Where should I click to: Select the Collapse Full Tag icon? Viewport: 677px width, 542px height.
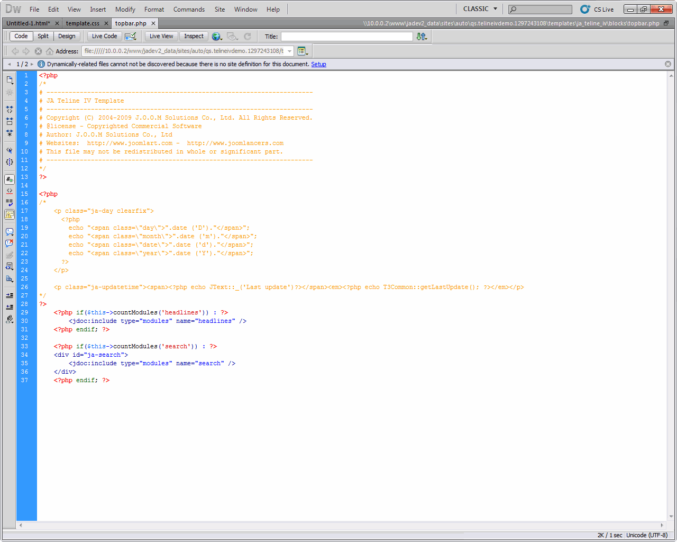coord(9,110)
